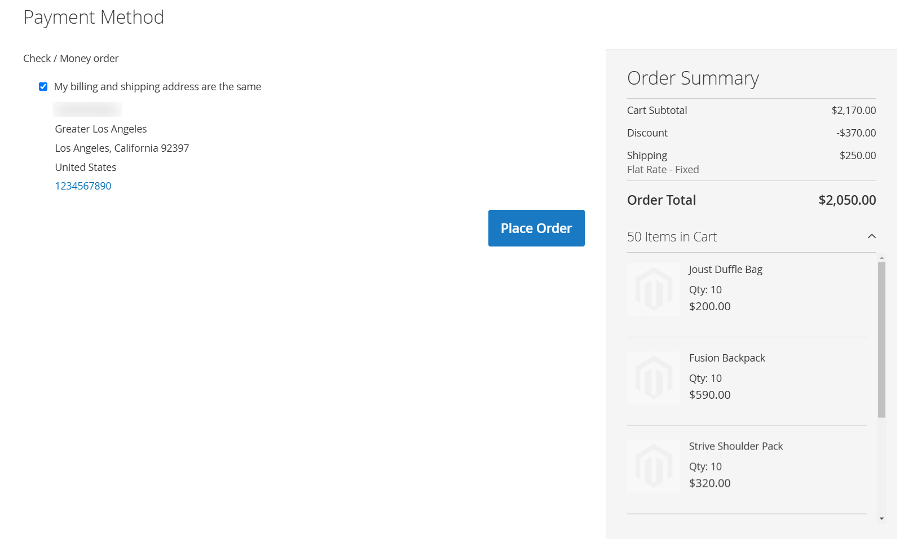Click phone number link 1234567890

(83, 186)
